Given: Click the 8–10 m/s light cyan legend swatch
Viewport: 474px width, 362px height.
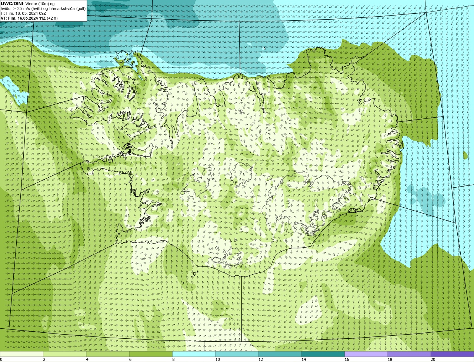Looking at the screenshot, I should [x=194, y=354].
